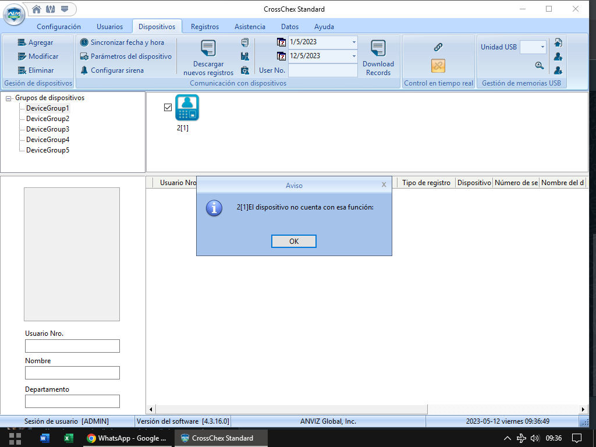The height and width of the screenshot is (447, 596).
Task: Click the Descargar nuevos registros icon
Action: point(208,48)
